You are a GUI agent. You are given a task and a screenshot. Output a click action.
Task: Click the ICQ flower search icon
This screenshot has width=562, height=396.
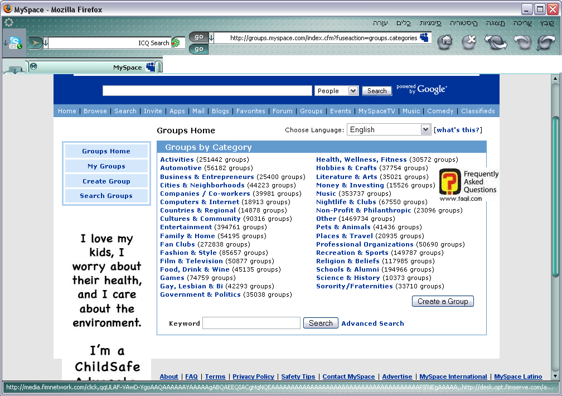coord(176,43)
